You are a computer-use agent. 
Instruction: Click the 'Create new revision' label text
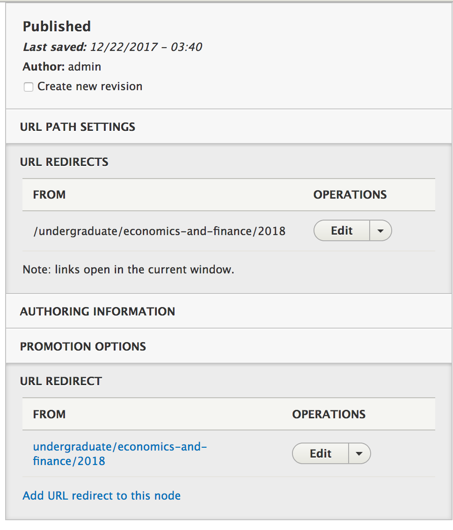click(x=90, y=86)
